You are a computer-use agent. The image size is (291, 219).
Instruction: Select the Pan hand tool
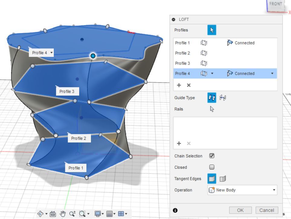(63, 214)
